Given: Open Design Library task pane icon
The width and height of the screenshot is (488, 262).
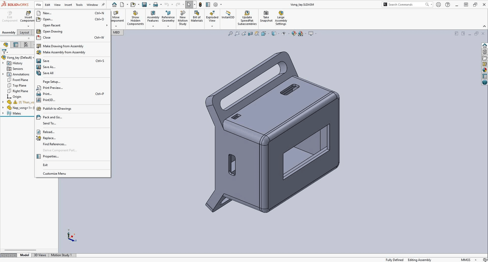Looking at the screenshot, I should [485, 52].
